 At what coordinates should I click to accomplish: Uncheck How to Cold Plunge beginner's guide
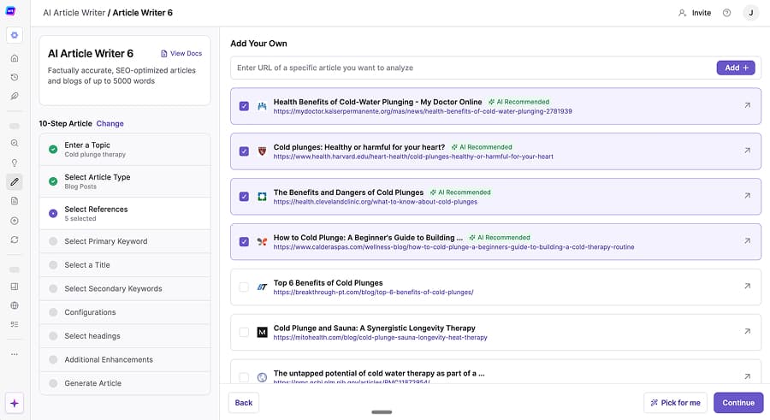click(244, 242)
